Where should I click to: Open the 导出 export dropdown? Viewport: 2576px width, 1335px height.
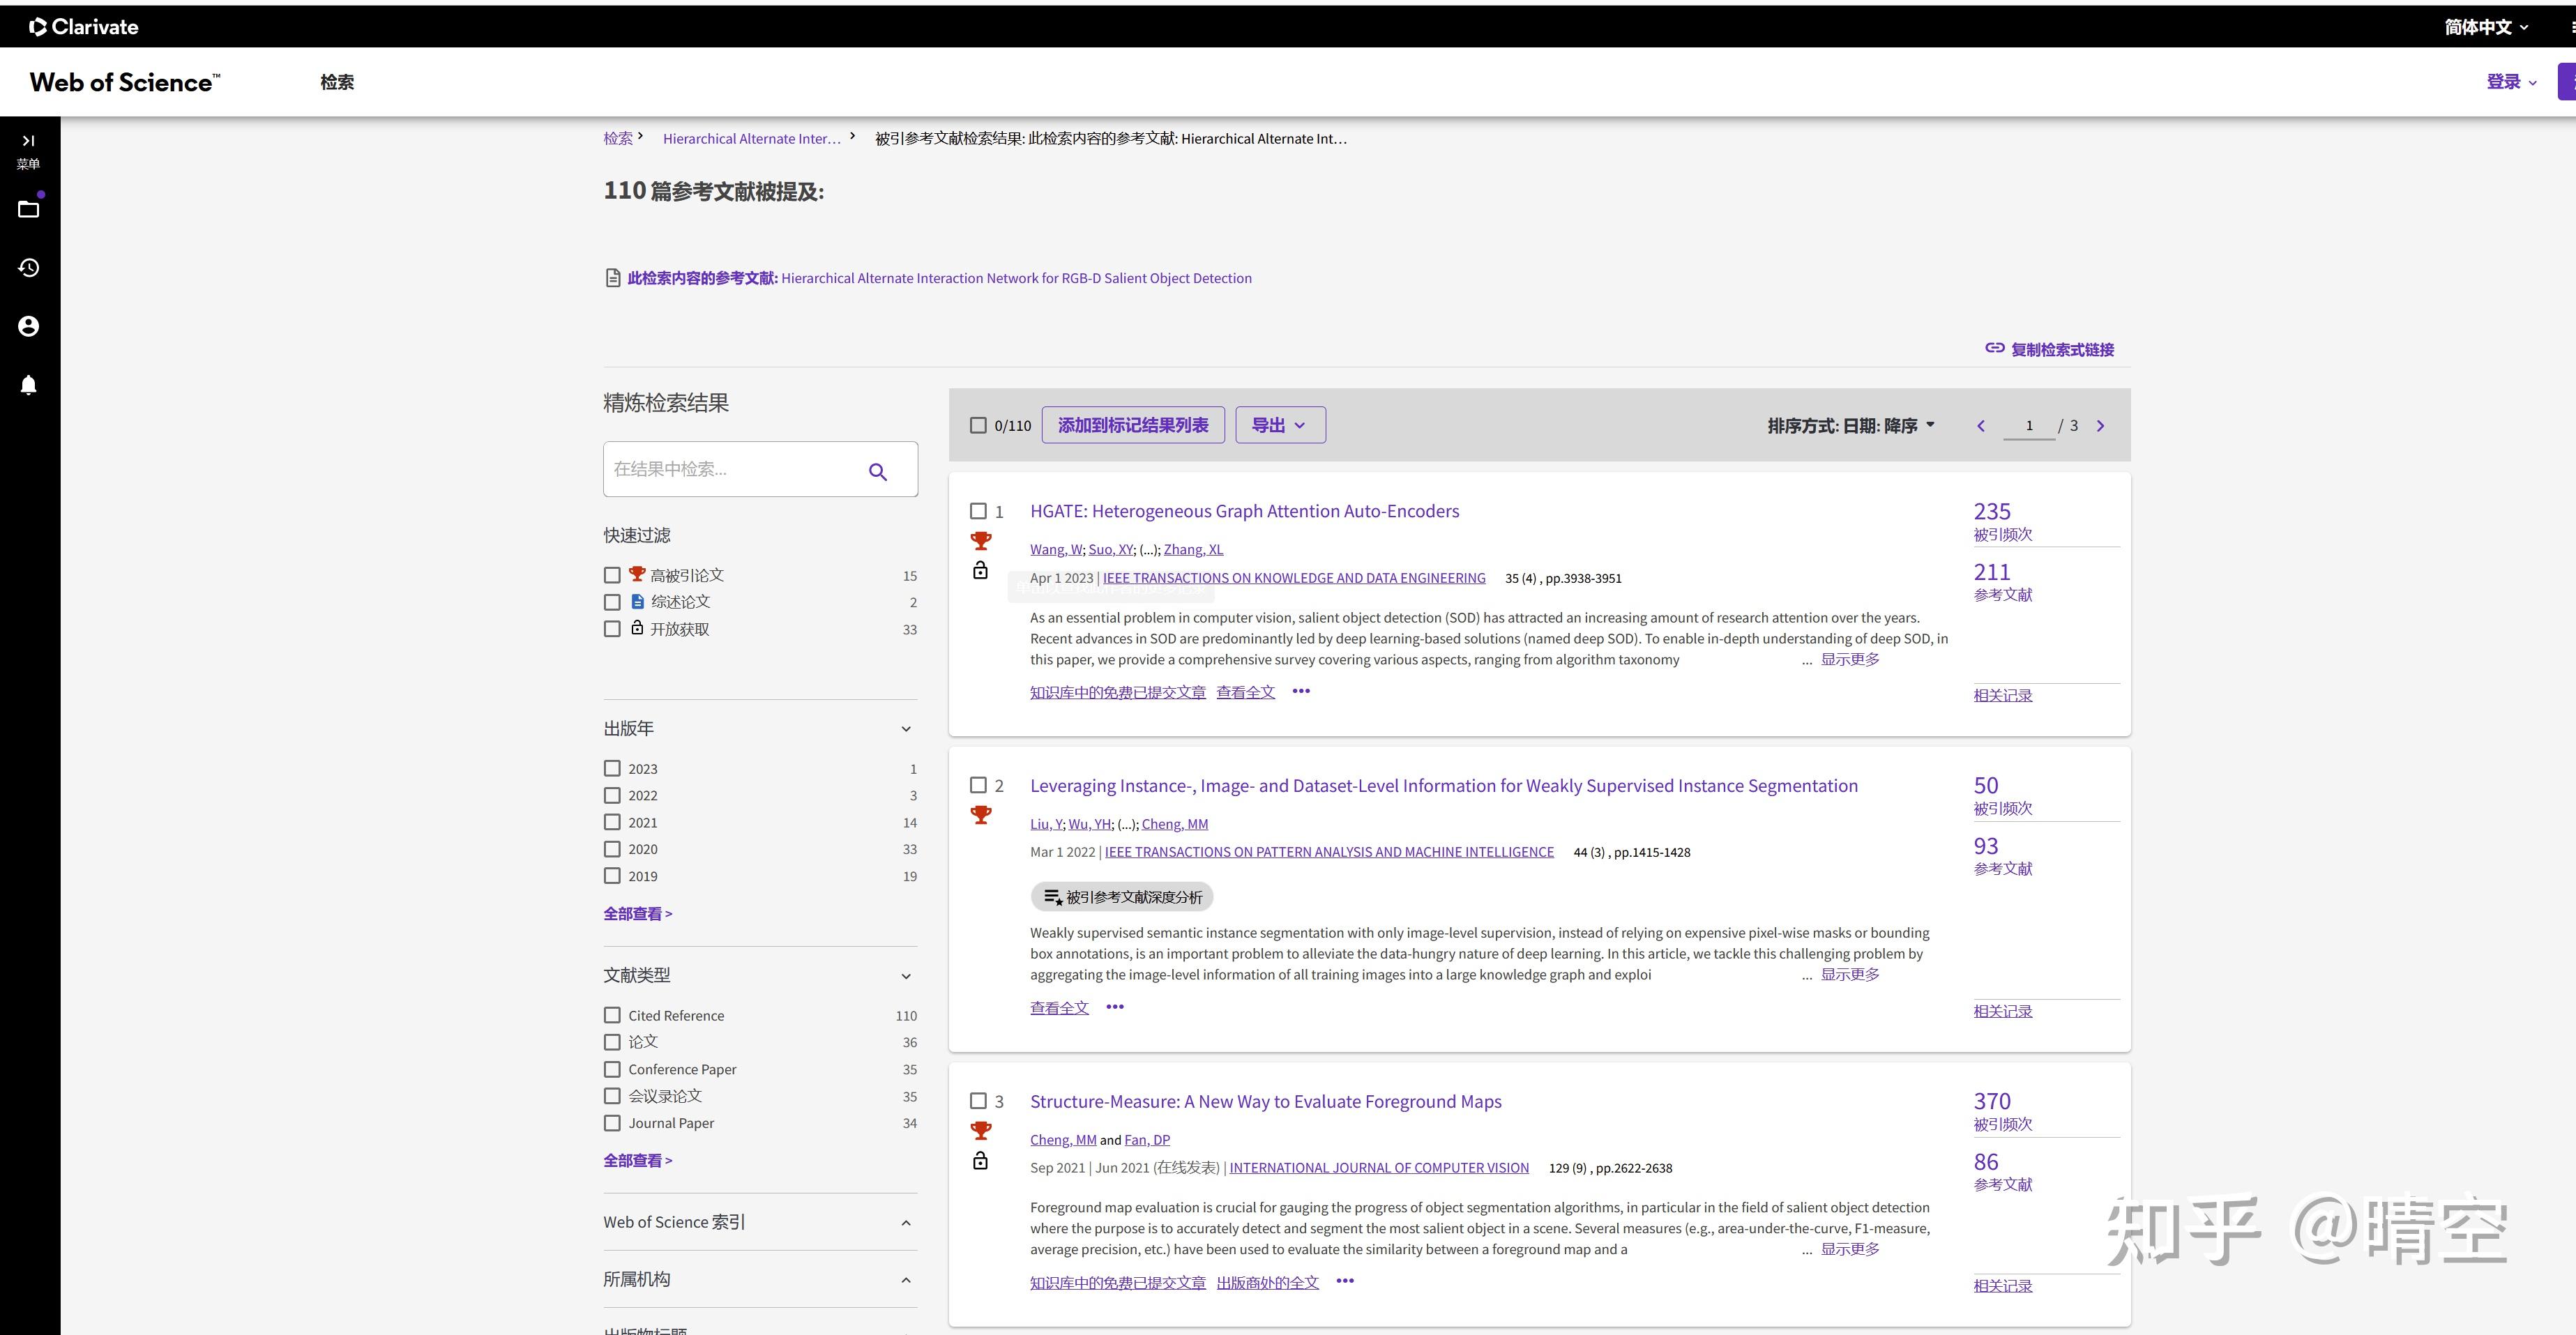pyautogui.click(x=1279, y=425)
